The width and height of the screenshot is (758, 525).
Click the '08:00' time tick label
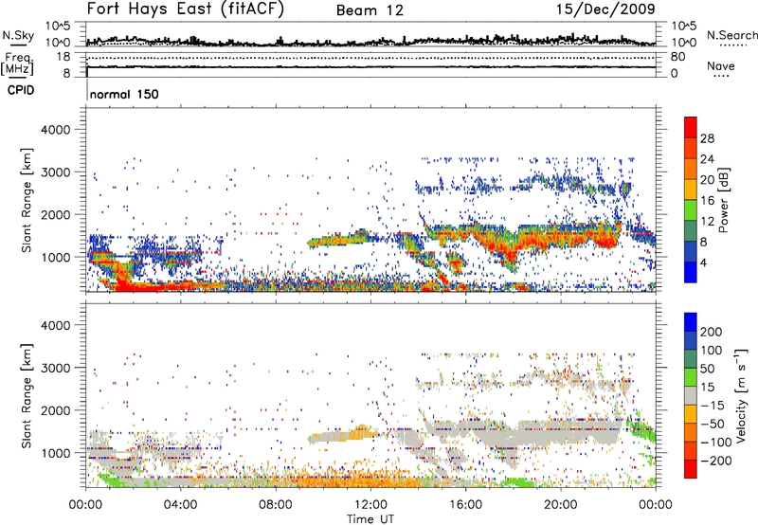(276, 505)
